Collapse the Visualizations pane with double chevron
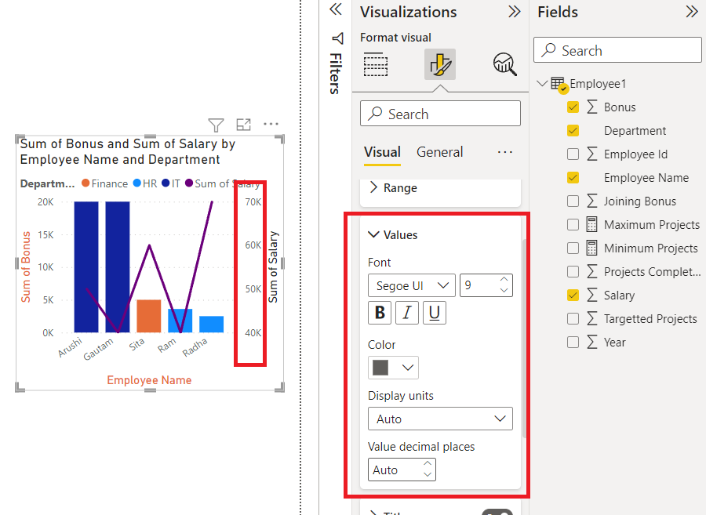The image size is (706, 515). coord(514,12)
